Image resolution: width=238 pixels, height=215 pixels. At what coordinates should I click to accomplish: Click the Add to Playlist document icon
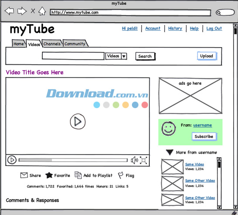pos(78,175)
